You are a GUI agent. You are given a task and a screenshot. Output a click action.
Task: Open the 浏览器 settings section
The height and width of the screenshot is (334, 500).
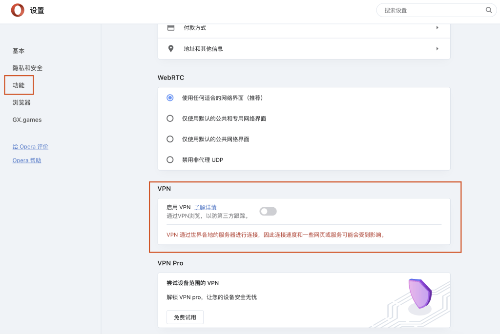[21, 102]
